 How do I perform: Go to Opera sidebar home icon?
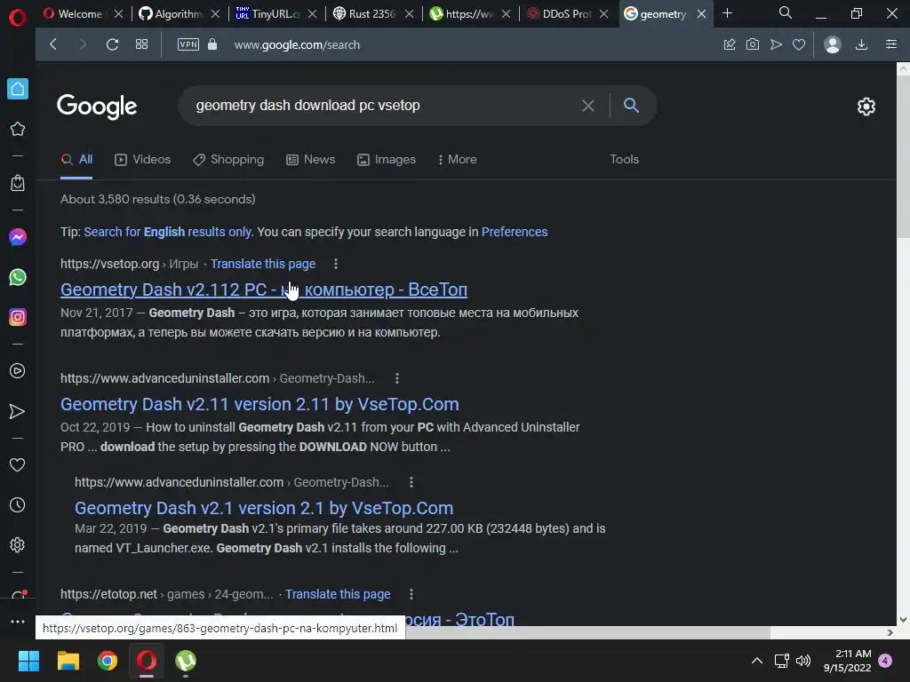click(18, 89)
